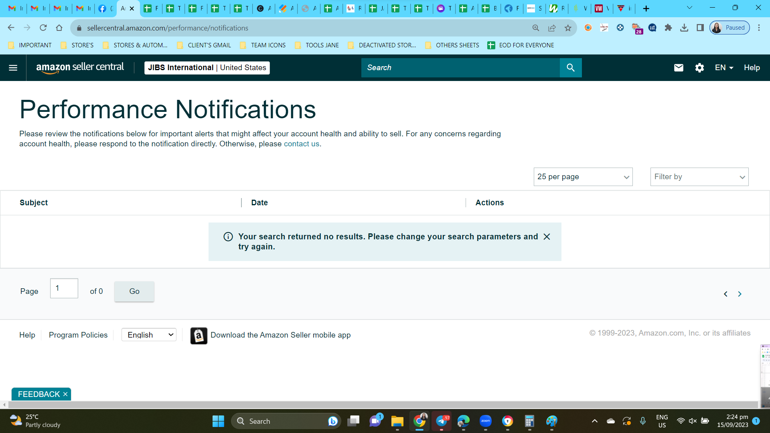Screen dimensions: 770x433
Task: Click the FEEDBACK button
Action: pyautogui.click(x=39, y=394)
